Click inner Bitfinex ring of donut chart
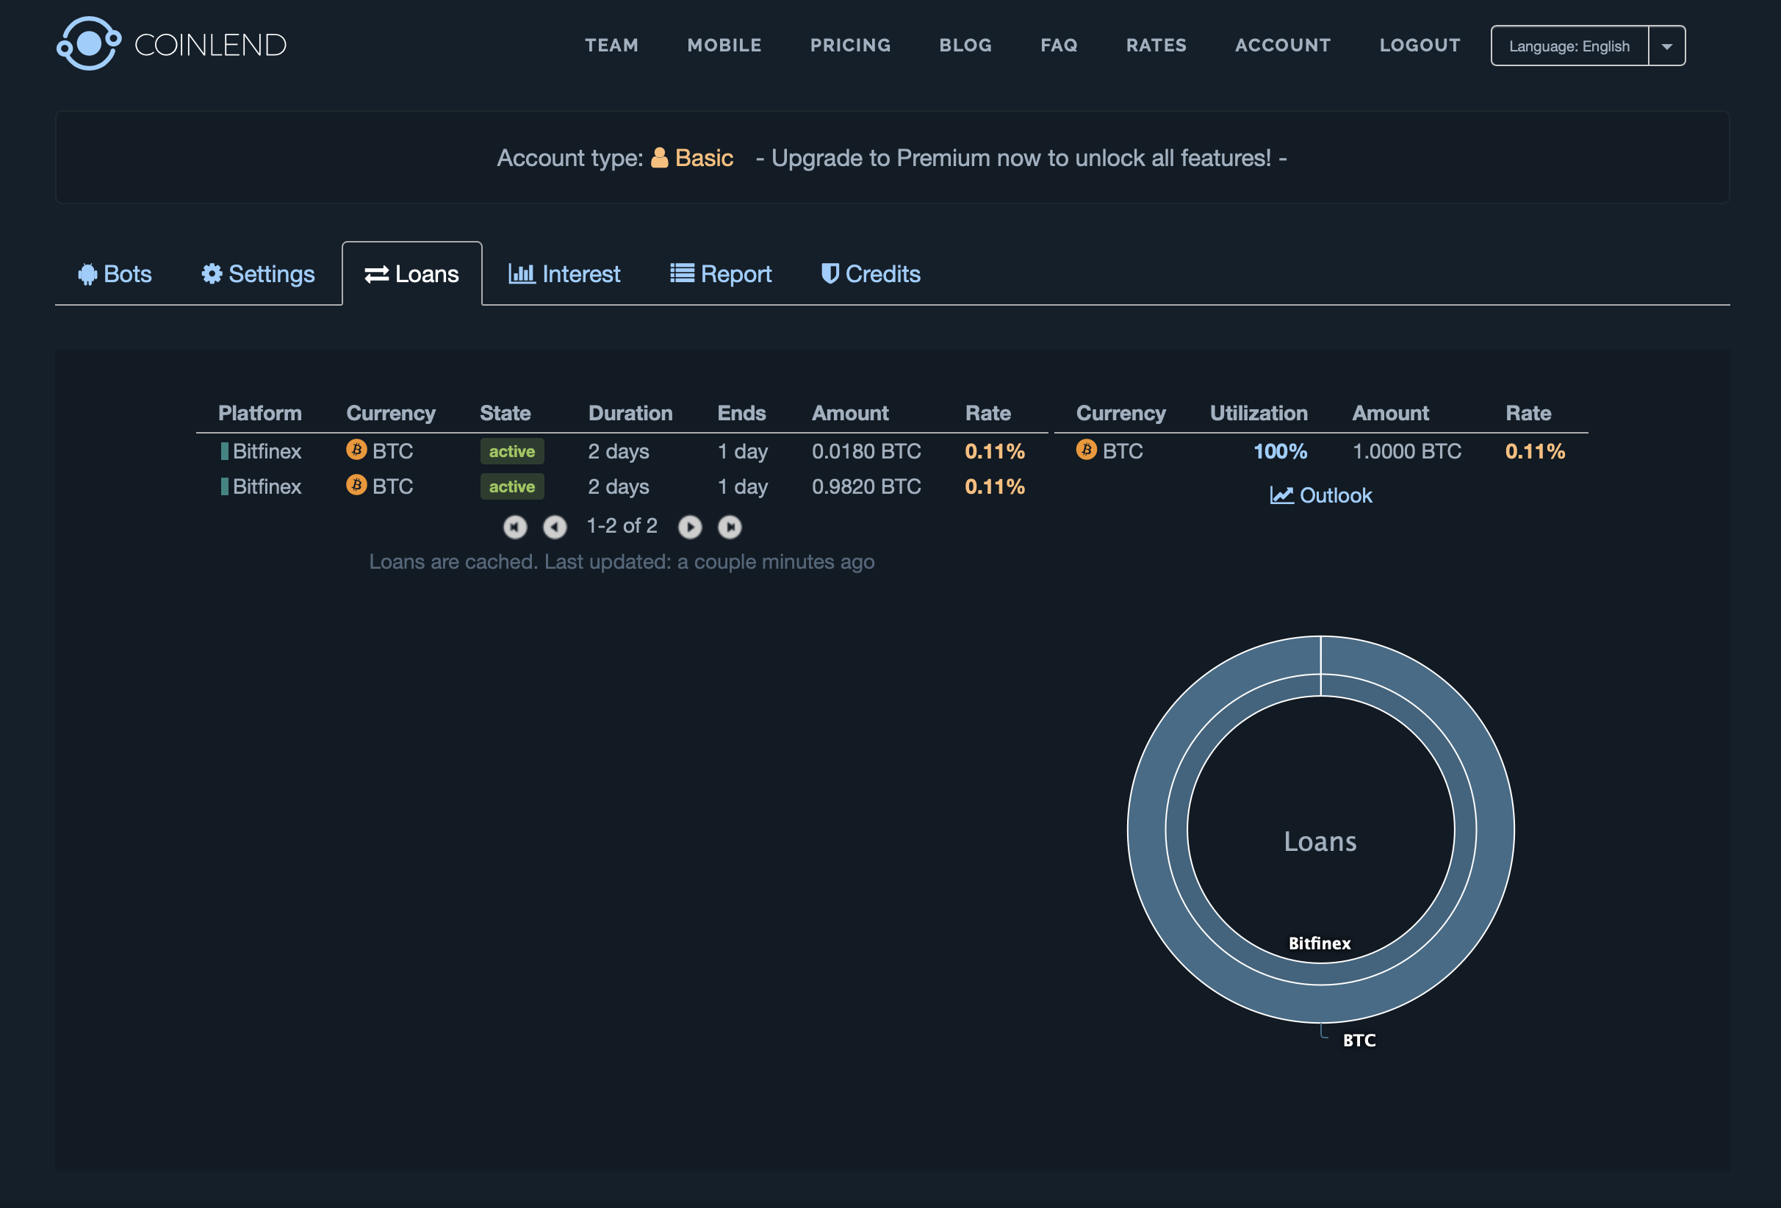 [1176, 830]
